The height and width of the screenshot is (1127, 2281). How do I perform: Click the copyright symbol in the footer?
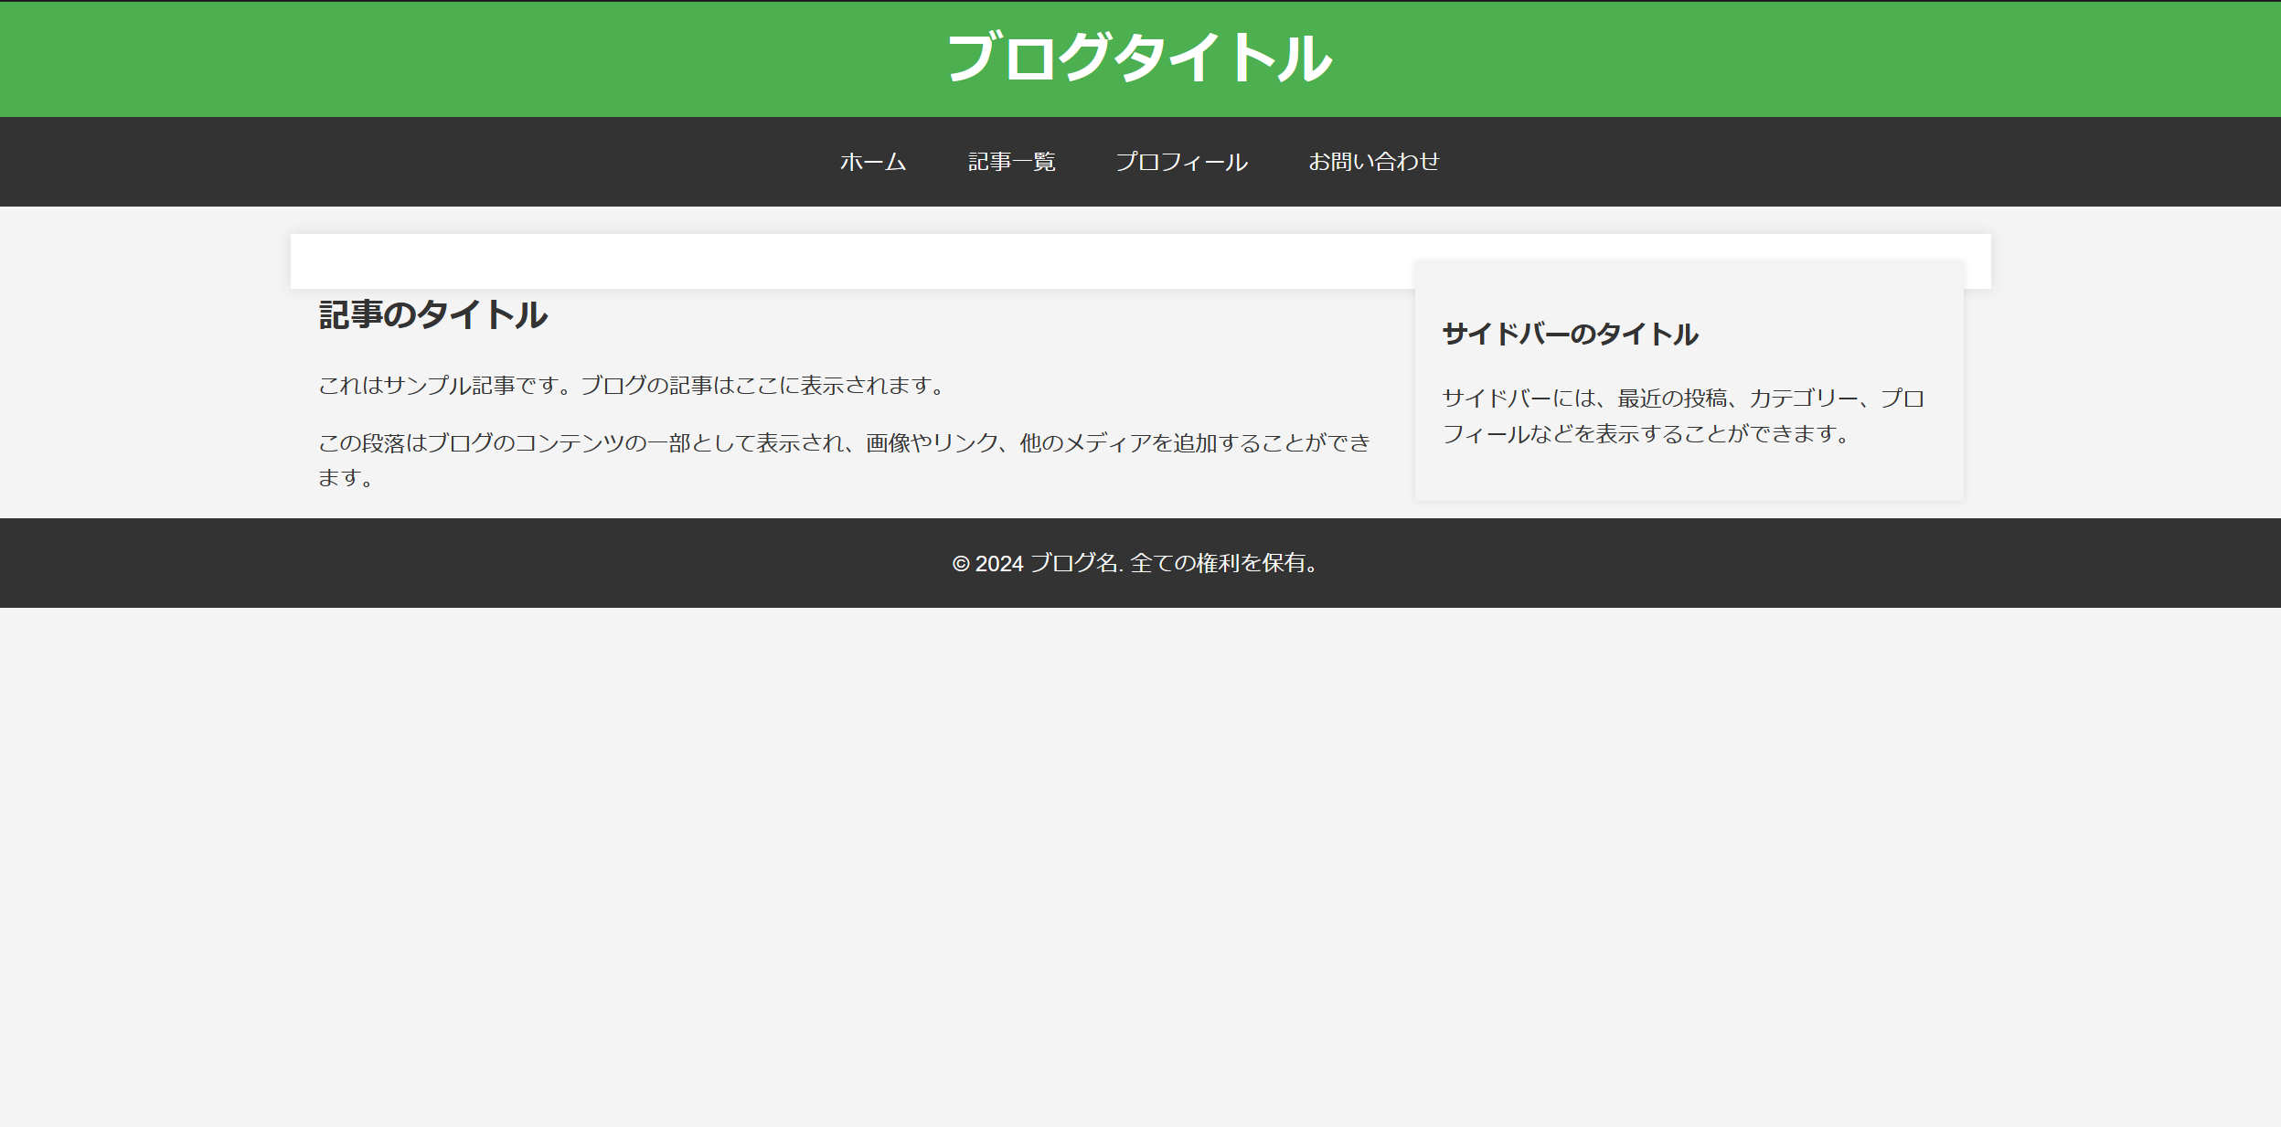(x=960, y=564)
